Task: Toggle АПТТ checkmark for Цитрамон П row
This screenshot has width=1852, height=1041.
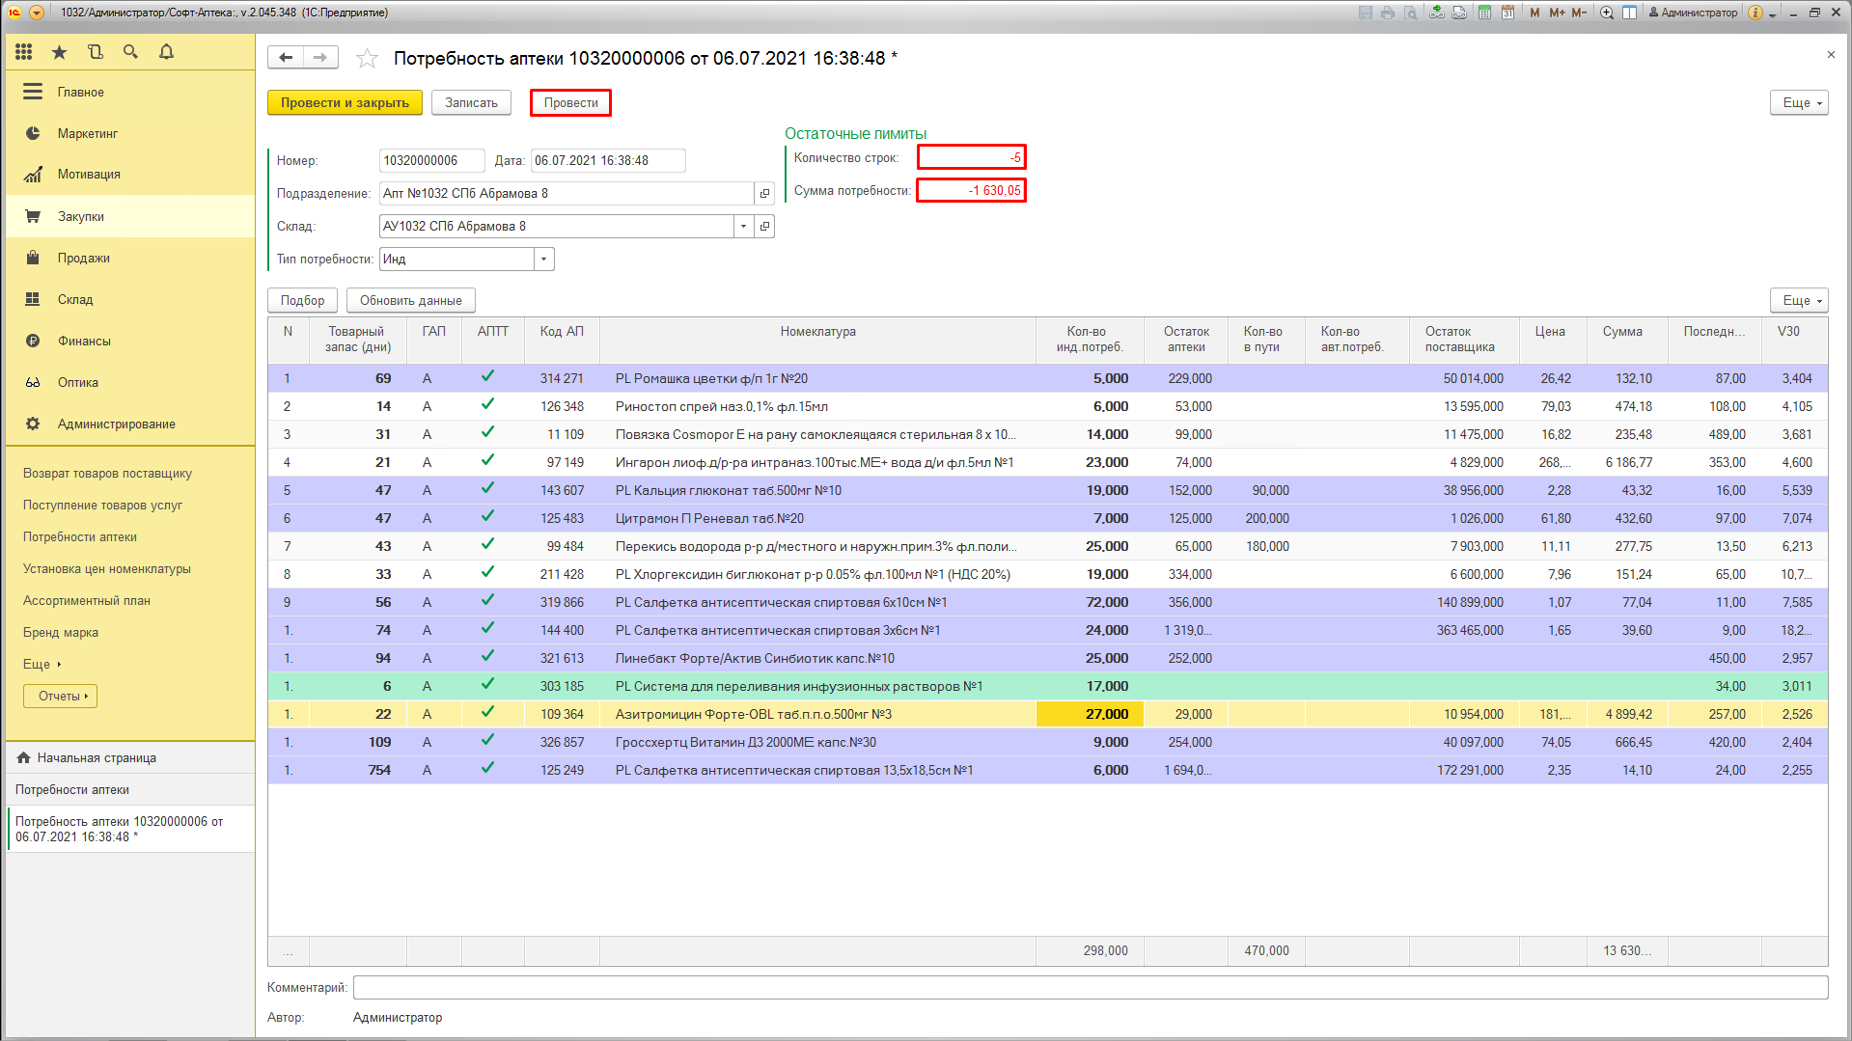Action: [x=488, y=517]
